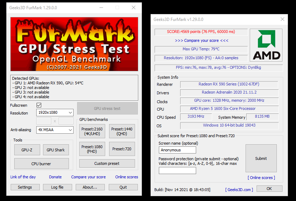The height and width of the screenshot is (201, 296).
Task: Open the Log file
Action: point(58,187)
